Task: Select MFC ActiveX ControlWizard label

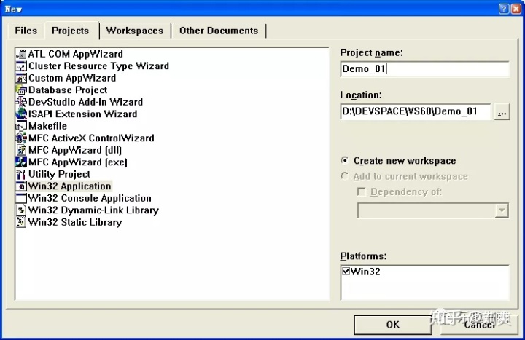Action: pos(91,138)
